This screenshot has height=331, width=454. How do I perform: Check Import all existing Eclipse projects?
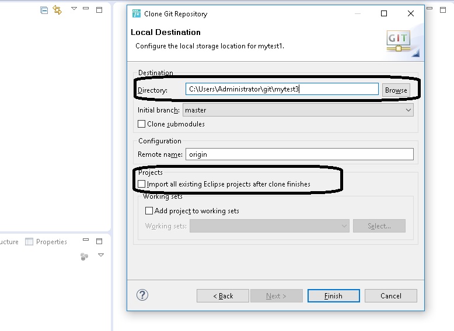click(141, 184)
